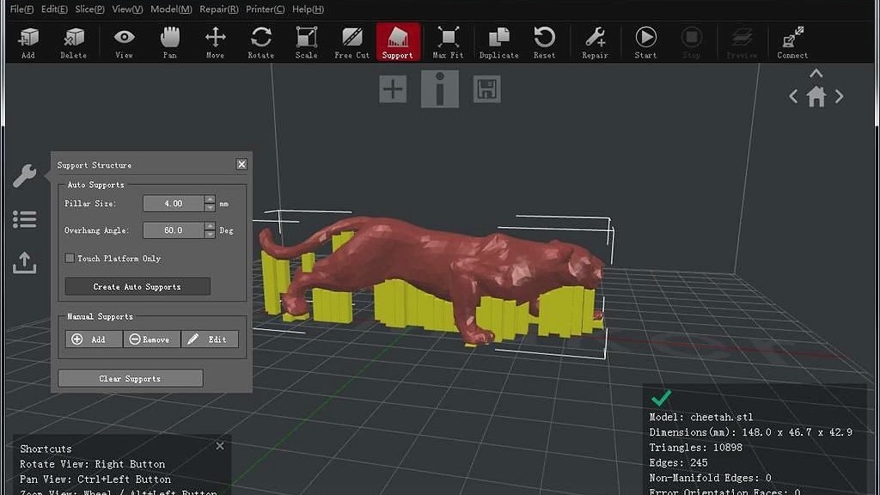Open the Connect printer tool
880x495 pixels.
tap(792, 41)
